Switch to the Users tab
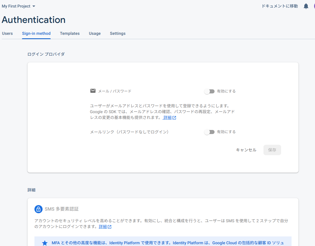315x246 pixels. click(x=8, y=33)
